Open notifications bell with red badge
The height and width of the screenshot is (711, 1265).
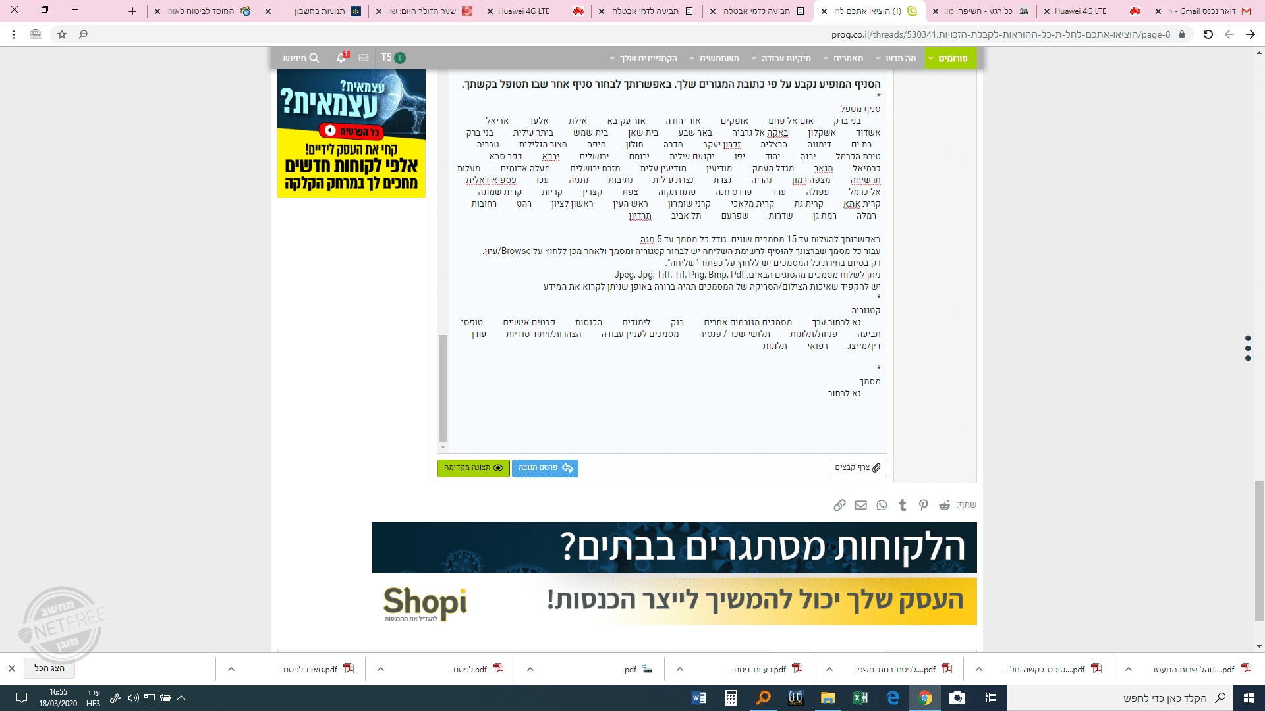click(x=341, y=58)
